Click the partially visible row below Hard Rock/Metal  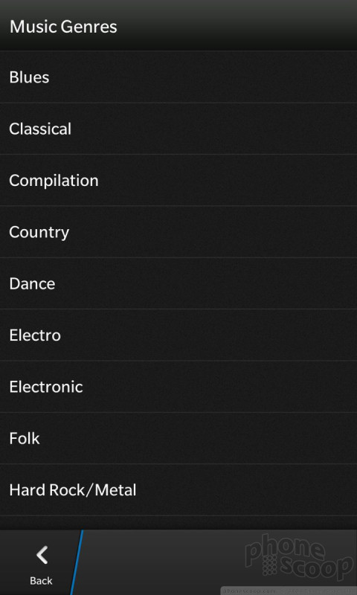point(178,523)
